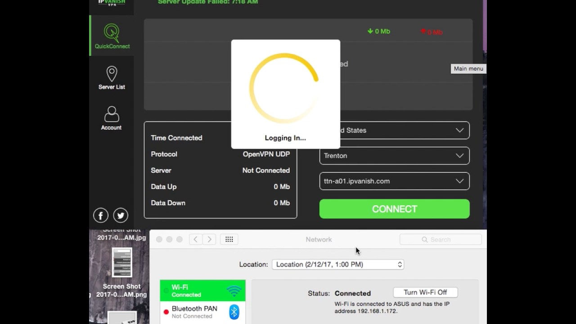
Task: Open the Location dropdown in Network window
Action: pos(338,265)
